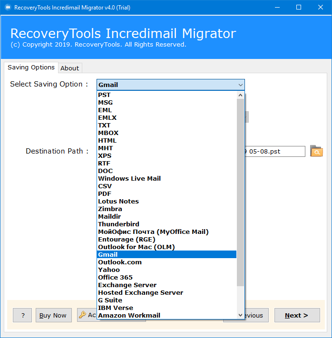Select Hosted Exchange Server option
This screenshot has width=332, height=338.
167,292
